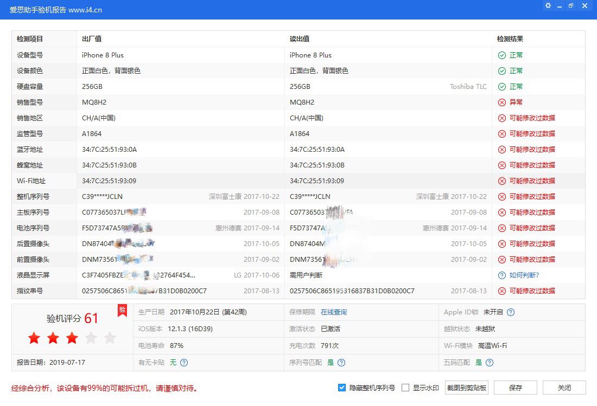Minimize the report window

pyautogui.click(x=560, y=6)
